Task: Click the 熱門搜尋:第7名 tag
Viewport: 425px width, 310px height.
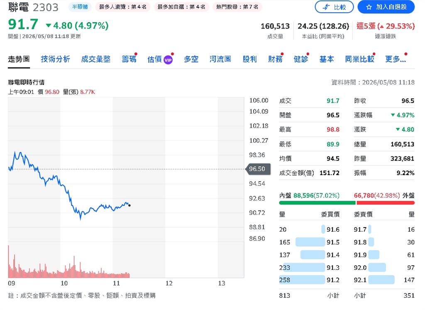Action: pos(237,7)
